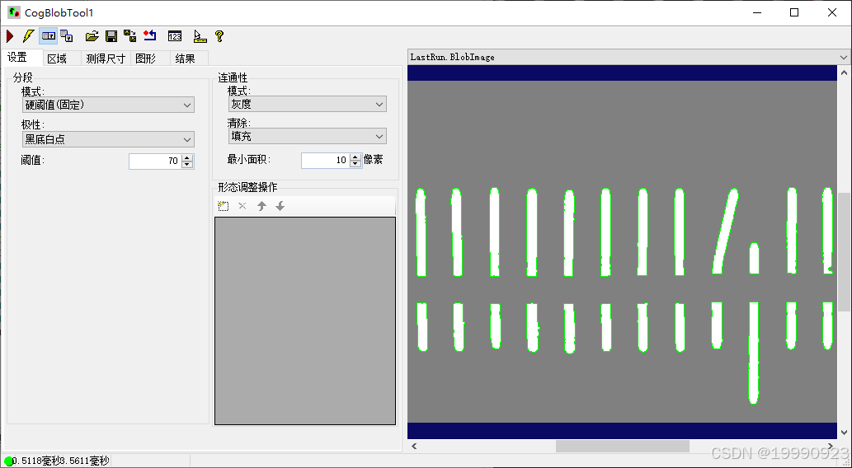Open the 结果 tab

pos(186,58)
